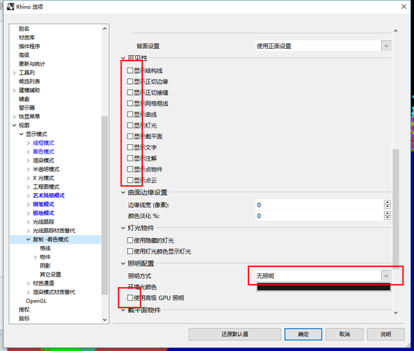Collapse the 复制 -着色模式 node

click(x=28, y=239)
